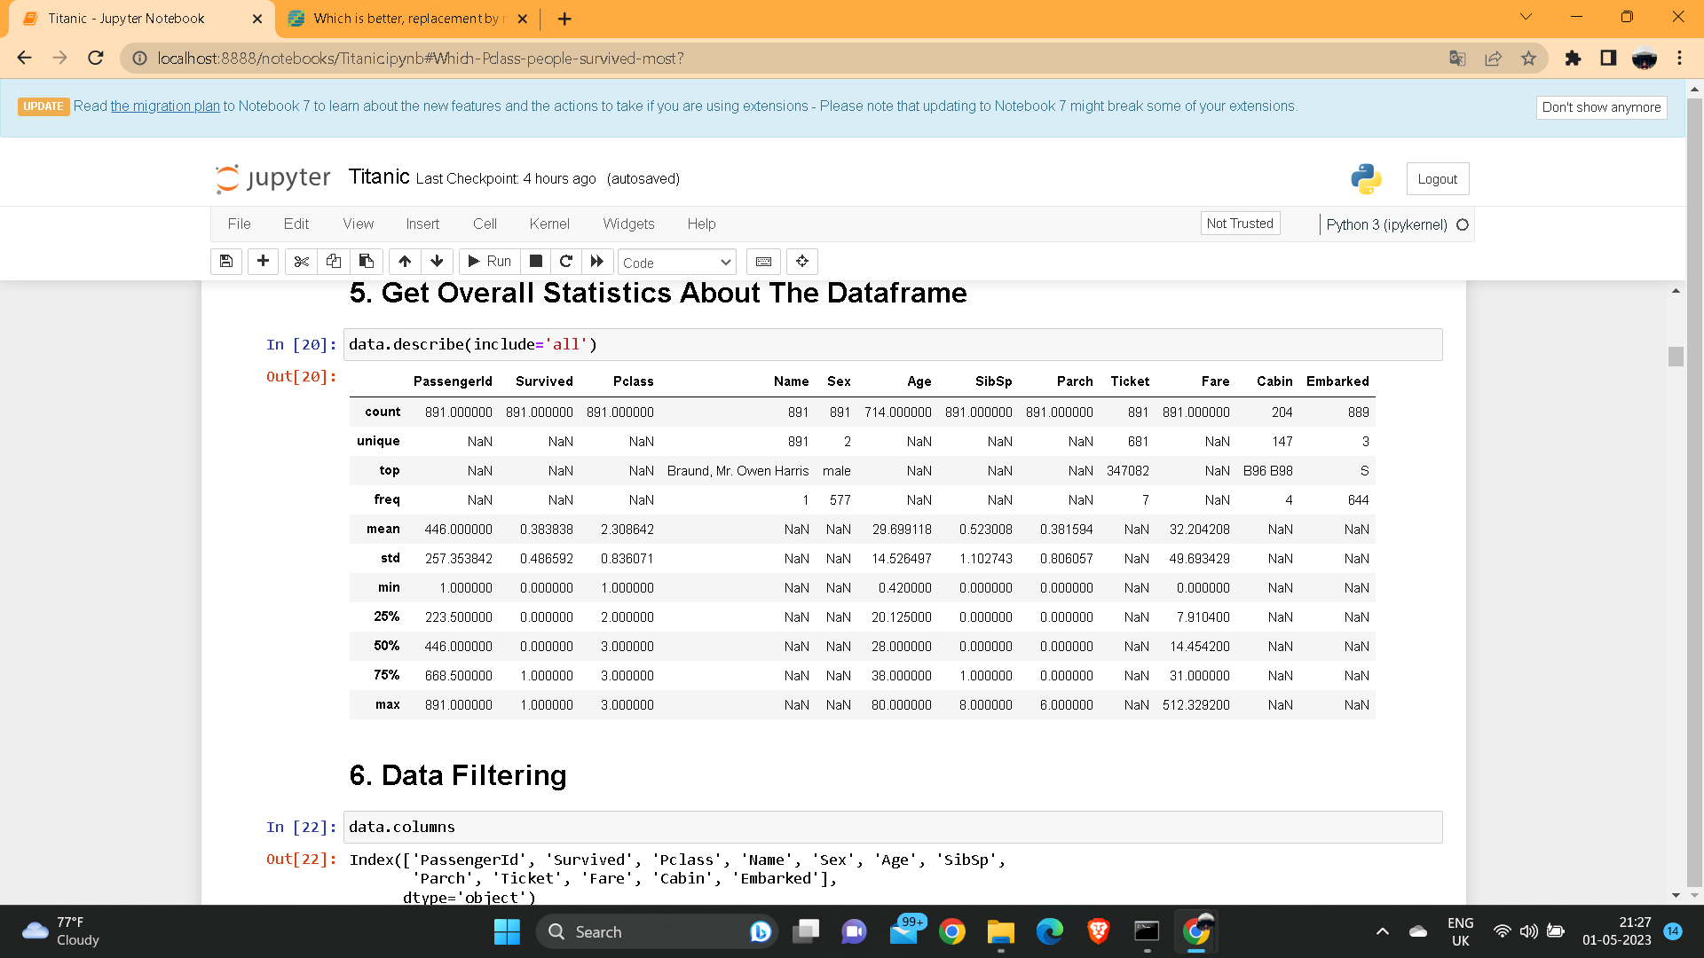Restart kernel and run all cells

tap(597, 261)
